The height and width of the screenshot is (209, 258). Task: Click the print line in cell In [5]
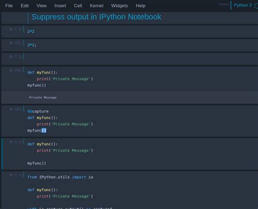pos(65,124)
